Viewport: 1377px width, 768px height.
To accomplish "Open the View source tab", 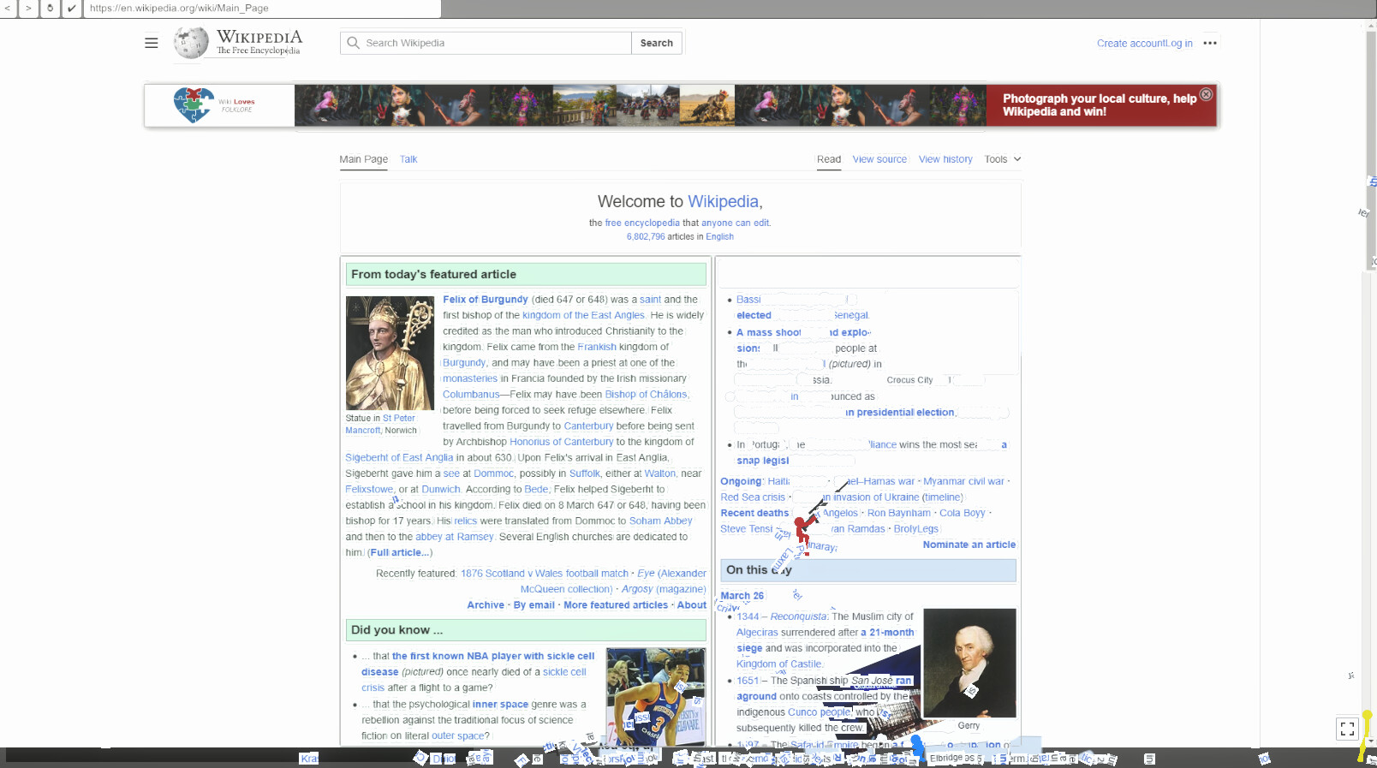I will click(879, 159).
